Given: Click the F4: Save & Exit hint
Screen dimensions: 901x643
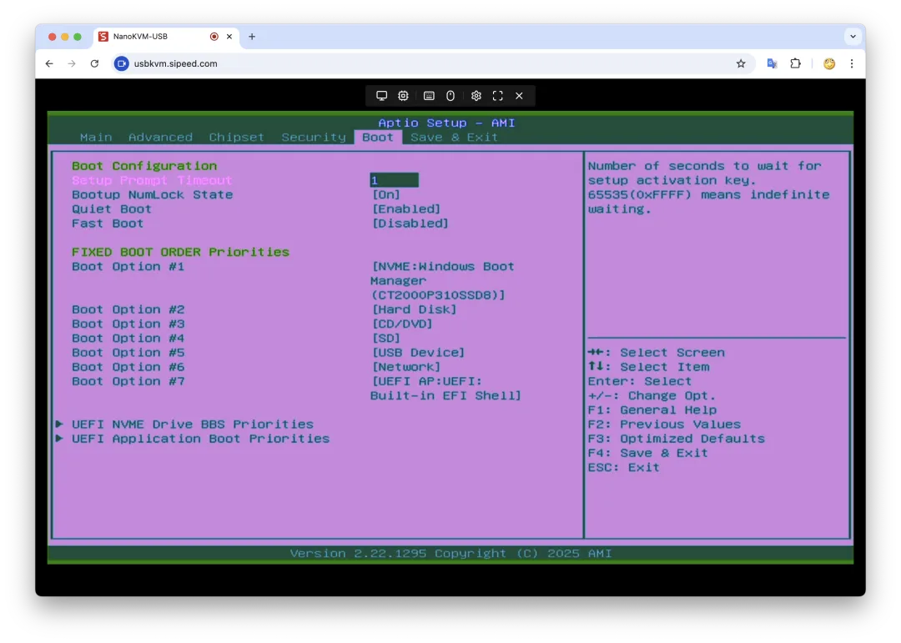Looking at the screenshot, I should (x=647, y=454).
